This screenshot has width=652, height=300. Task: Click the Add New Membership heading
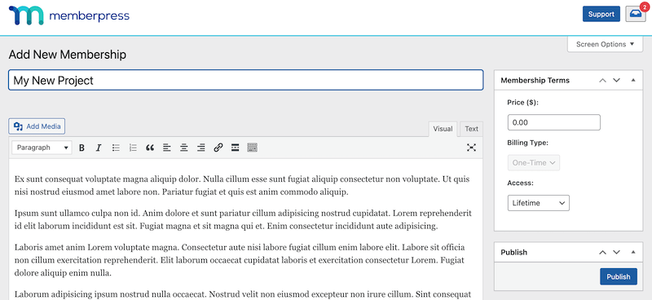[68, 55]
